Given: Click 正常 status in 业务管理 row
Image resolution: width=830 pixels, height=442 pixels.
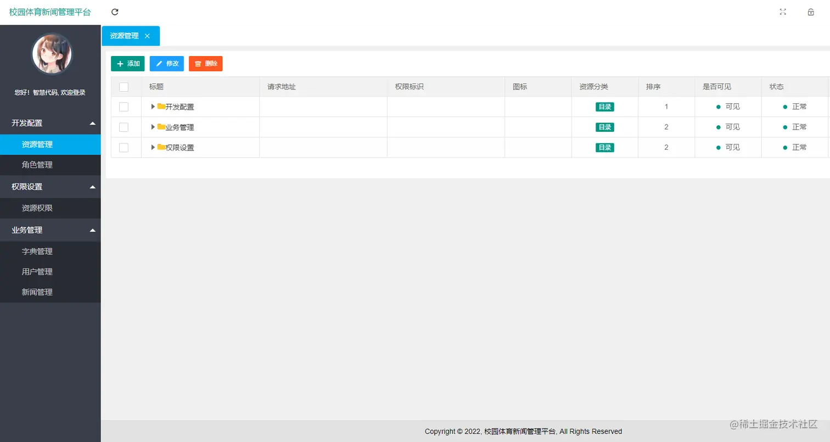Looking at the screenshot, I should tap(795, 127).
